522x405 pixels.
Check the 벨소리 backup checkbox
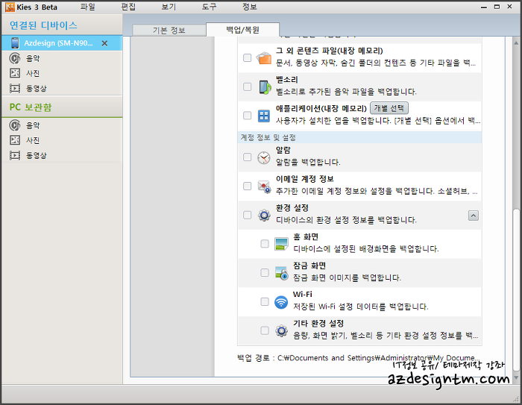pyautogui.click(x=247, y=87)
